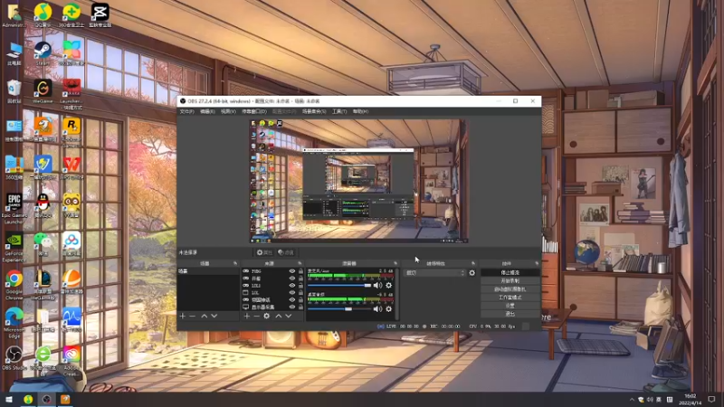Select the PUBG source row
Image resolution: width=724 pixels, height=407 pixels.
click(x=272, y=271)
